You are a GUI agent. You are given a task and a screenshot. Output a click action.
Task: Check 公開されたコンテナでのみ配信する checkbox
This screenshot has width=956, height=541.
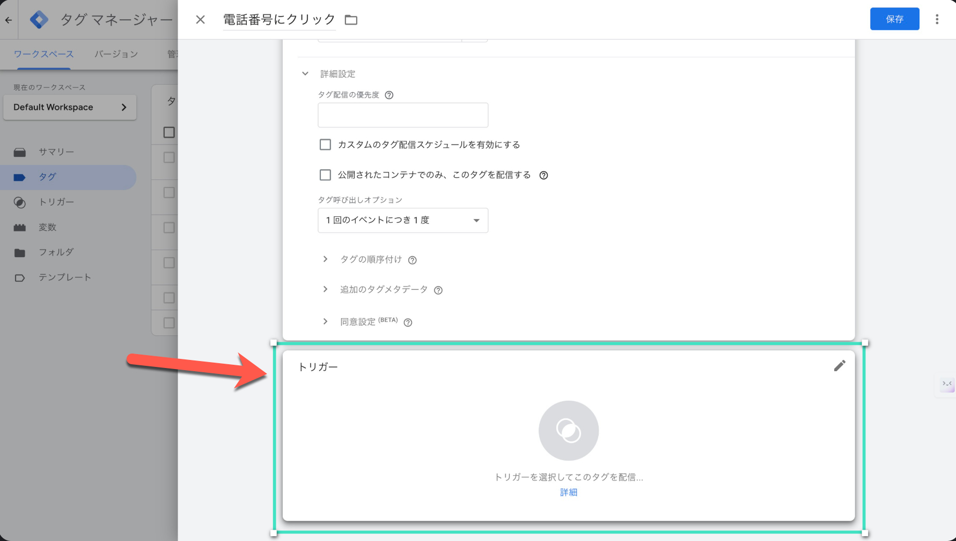[x=325, y=175]
